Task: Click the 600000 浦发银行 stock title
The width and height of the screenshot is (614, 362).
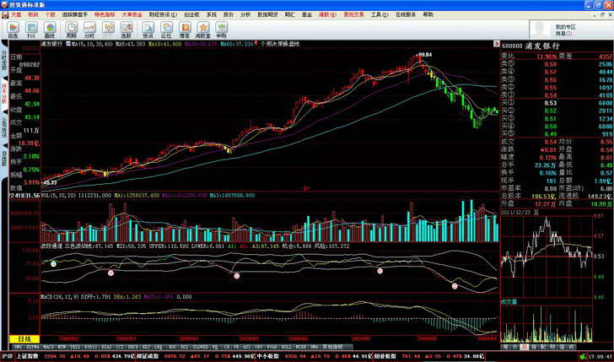Action: [x=531, y=46]
